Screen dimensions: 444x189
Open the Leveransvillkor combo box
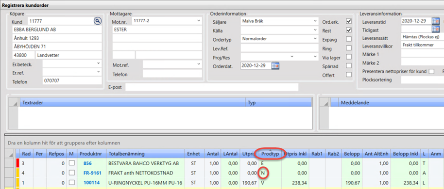pyautogui.click(x=422, y=45)
